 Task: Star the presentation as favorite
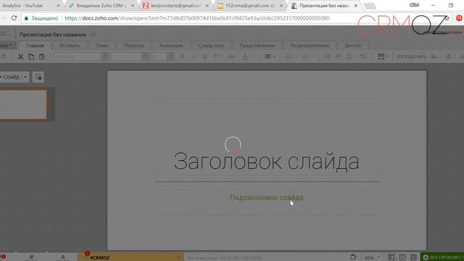[x=94, y=35]
